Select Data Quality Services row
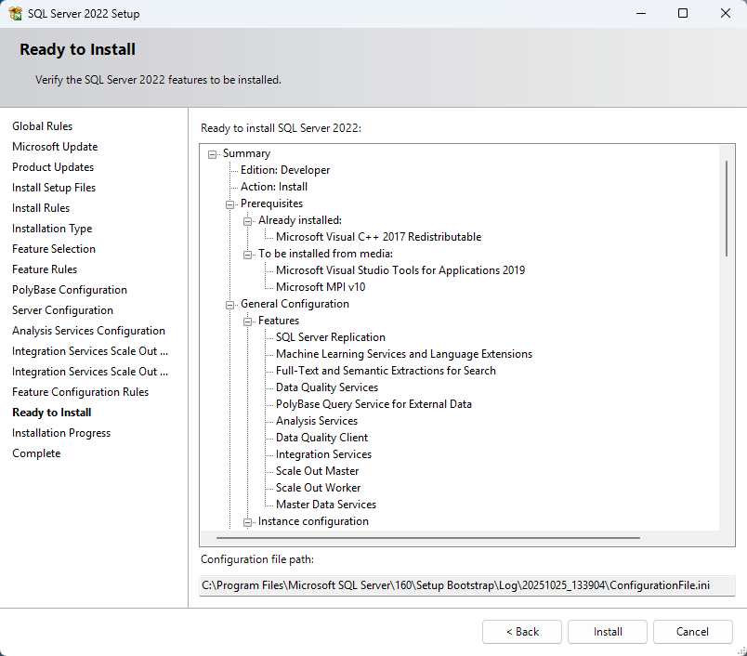Screen dimensions: 747x656 327,387
